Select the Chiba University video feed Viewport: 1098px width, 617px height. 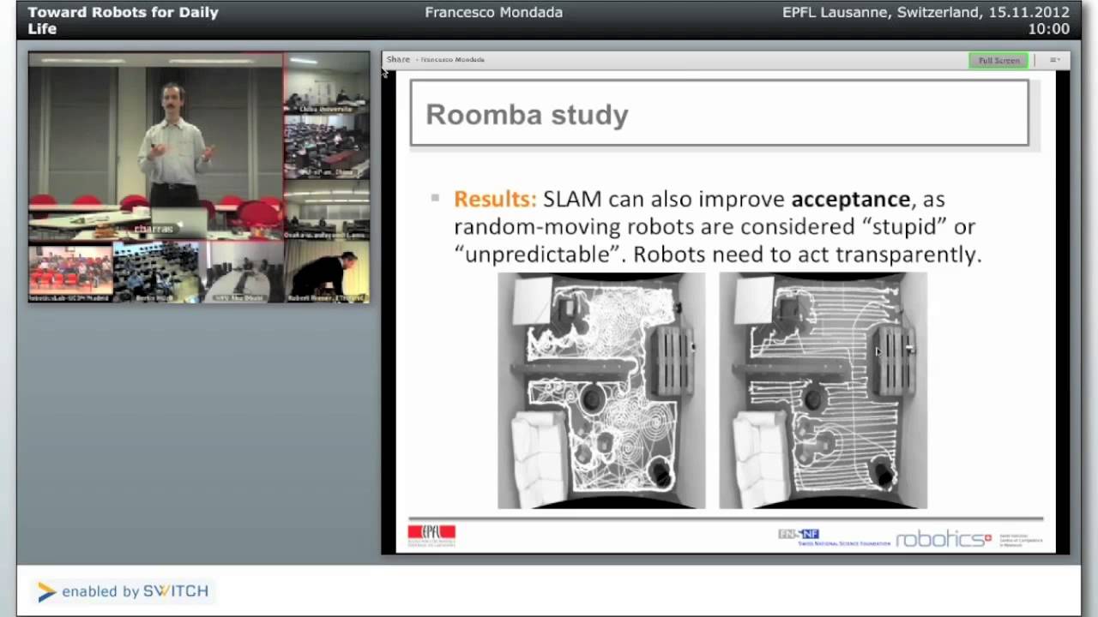click(x=327, y=83)
